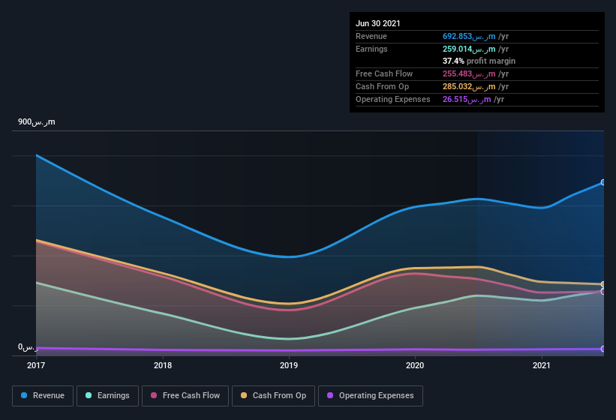Viewport: 616px width, 420px height.
Task: Click the Free Cash Flow label in tooltip
Action: click(x=384, y=73)
